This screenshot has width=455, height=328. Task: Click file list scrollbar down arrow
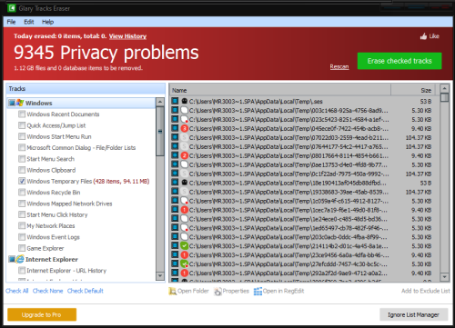(x=444, y=276)
